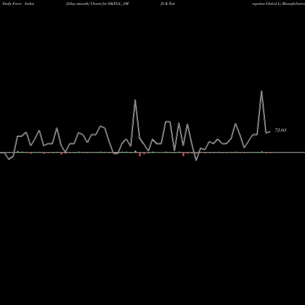Image resolution: width=305 pixels, height=305 pixels.
Task: Click the 'Daily Force Index' title text
Action: click(19, 4)
